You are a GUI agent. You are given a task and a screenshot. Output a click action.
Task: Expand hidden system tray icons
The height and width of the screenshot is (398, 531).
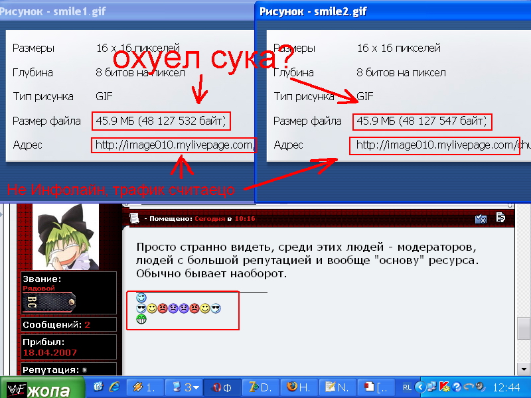(419, 387)
